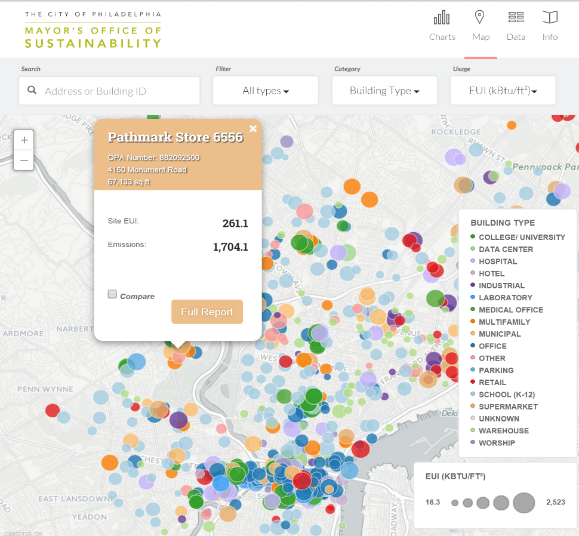Focus the Address or Building ID field
Screen dimensions: 579x536
(109, 91)
